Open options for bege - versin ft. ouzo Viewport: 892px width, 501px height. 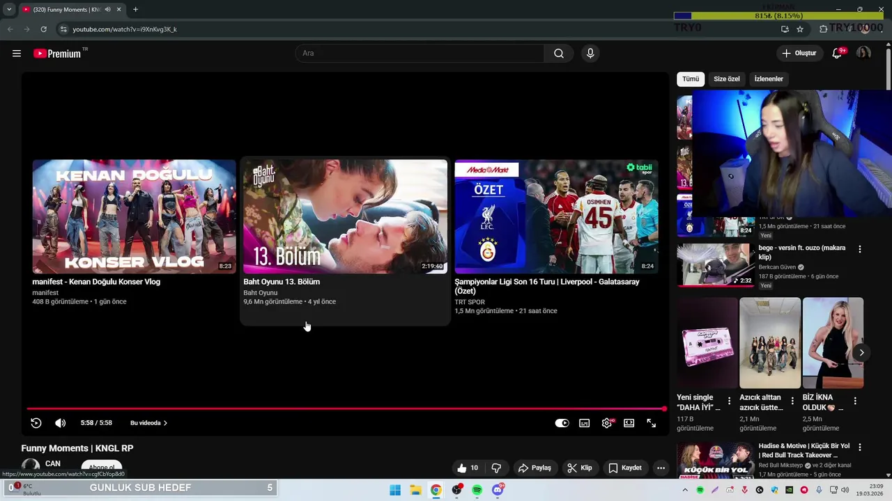[860, 249]
